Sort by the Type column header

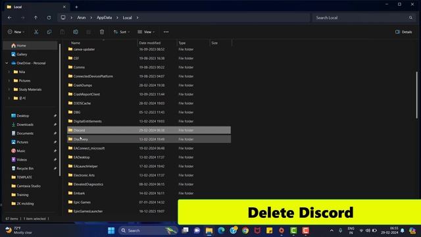182,43
